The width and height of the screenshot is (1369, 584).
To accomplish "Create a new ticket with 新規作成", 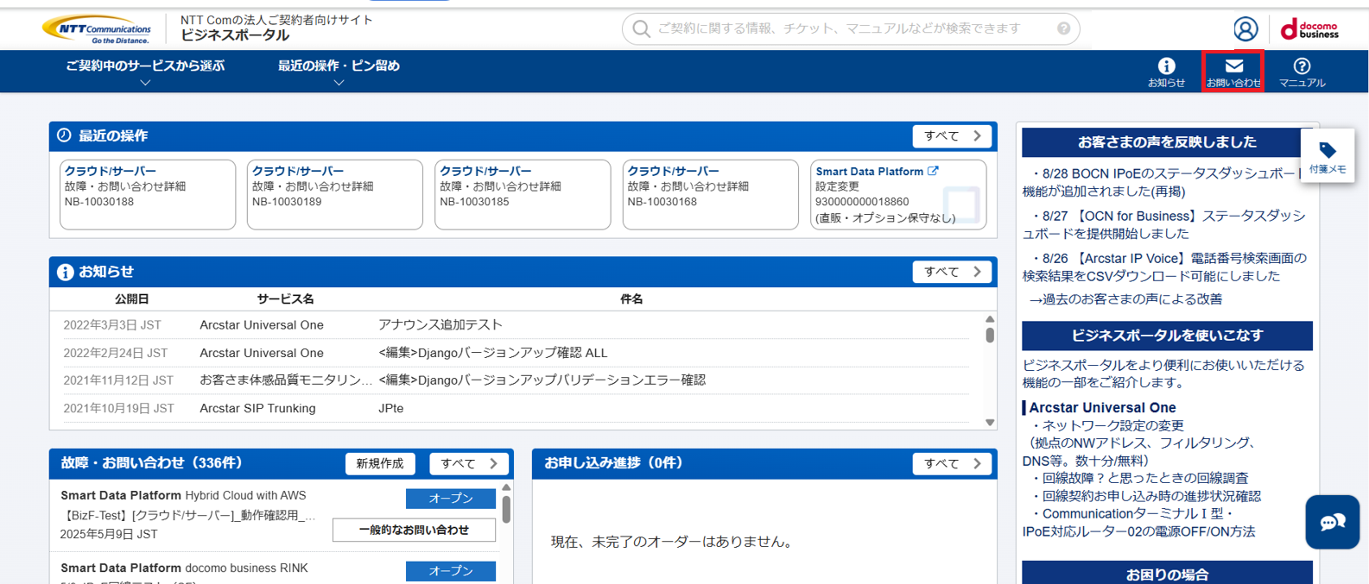I will (x=380, y=463).
